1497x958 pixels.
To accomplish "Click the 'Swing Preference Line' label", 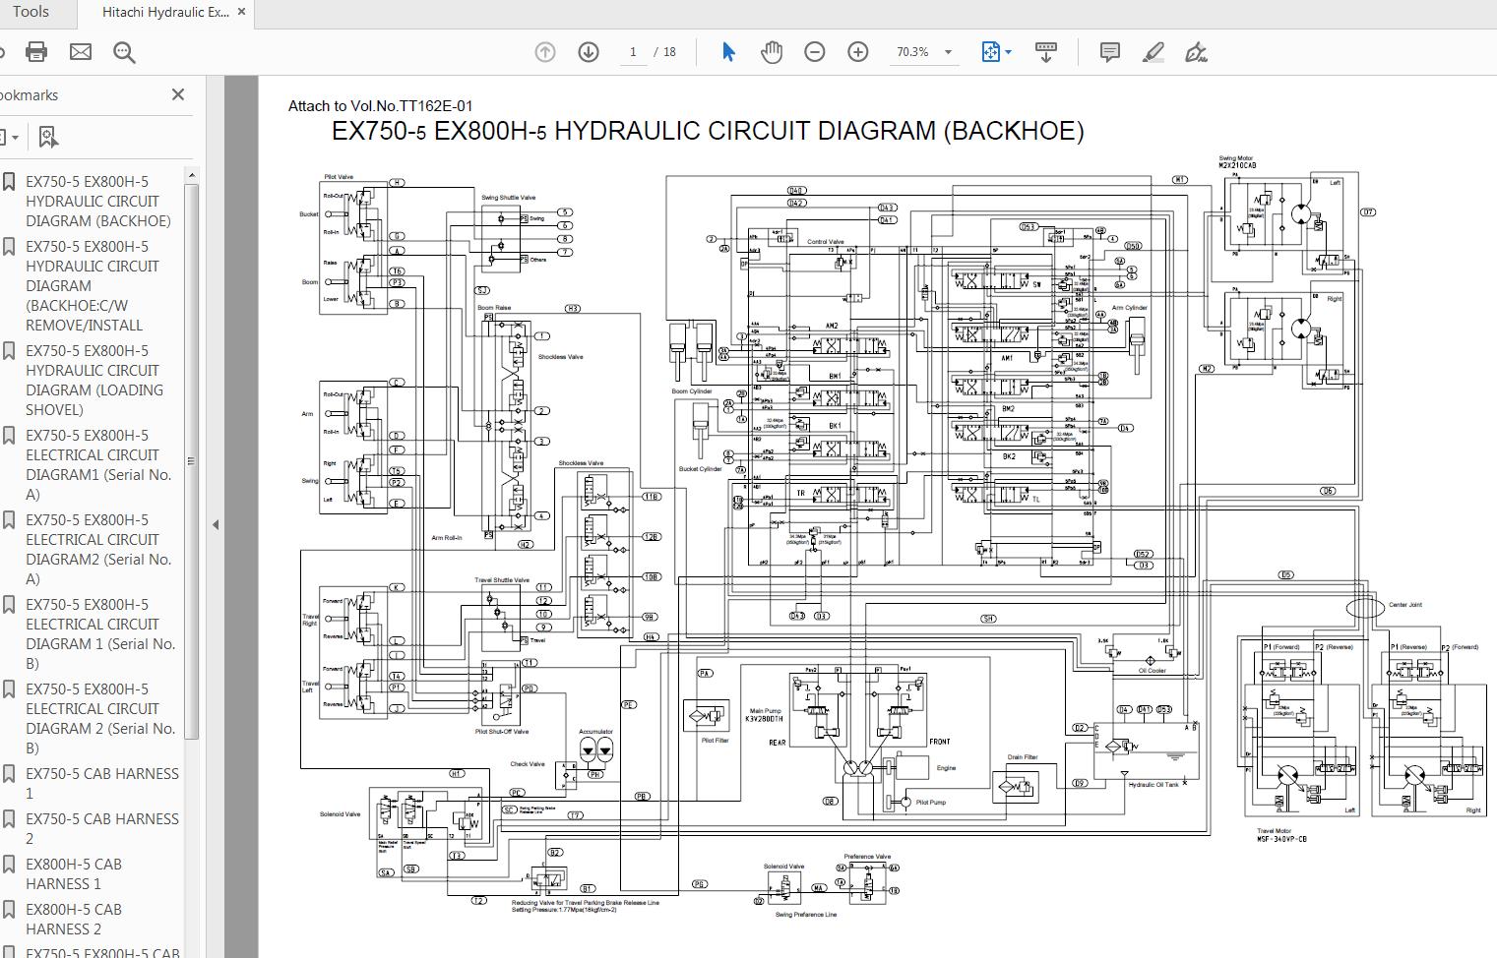I will pos(806,915).
